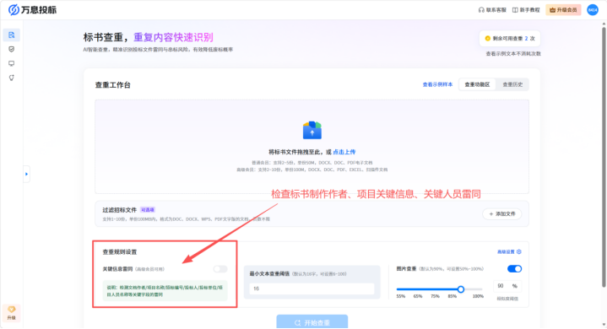
Task: Click the 90 percent value field
Action: pos(507,286)
